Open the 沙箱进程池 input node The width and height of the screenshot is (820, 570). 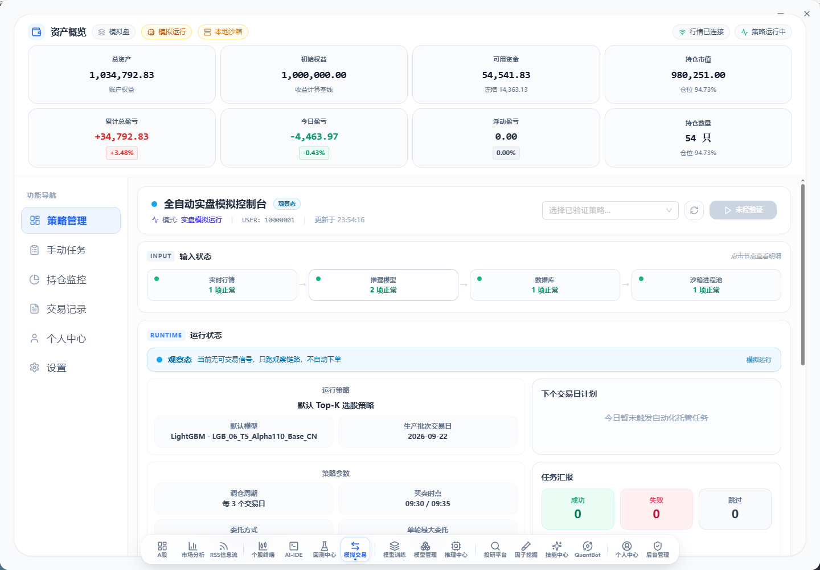coord(706,285)
